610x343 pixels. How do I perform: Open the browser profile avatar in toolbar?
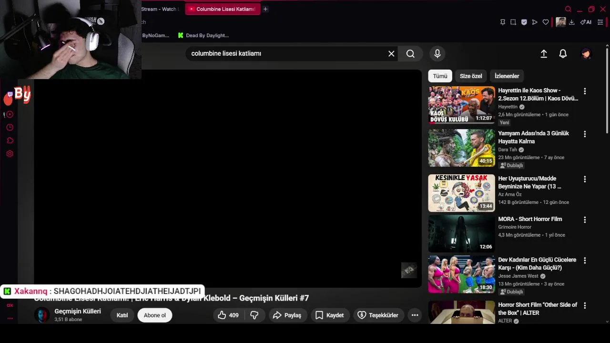[561, 22]
